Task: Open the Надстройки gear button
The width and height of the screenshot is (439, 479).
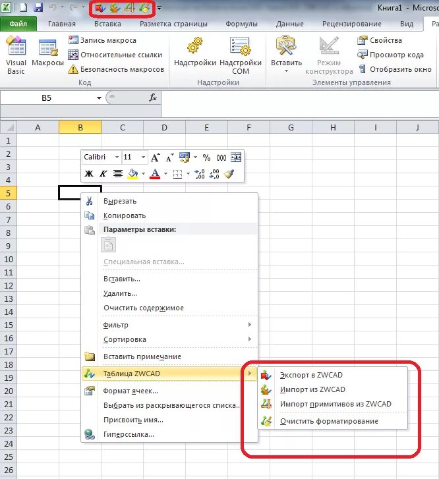Action: [x=195, y=52]
